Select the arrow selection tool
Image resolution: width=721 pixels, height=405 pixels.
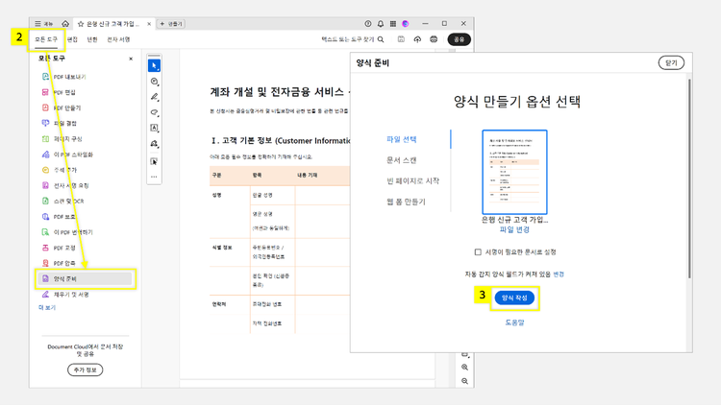click(154, 65)
